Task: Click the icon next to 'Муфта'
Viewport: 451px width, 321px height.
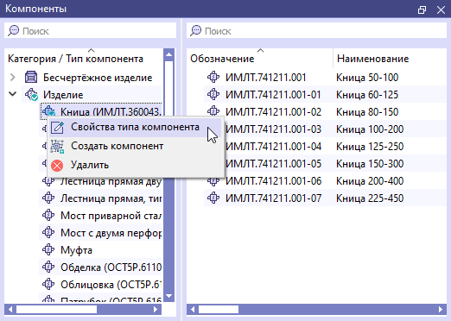Action: [x=48, y=249]
